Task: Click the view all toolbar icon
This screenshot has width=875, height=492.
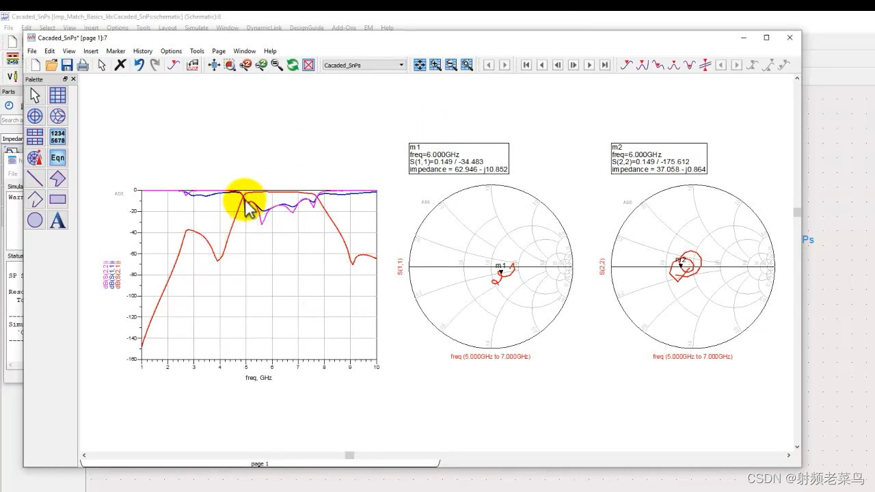Action: point(214,65)
